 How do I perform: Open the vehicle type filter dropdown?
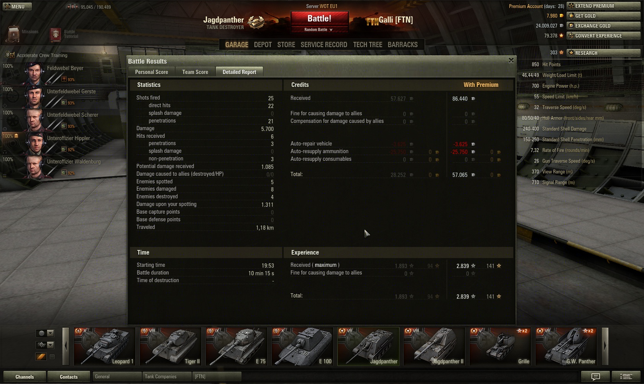45,345
